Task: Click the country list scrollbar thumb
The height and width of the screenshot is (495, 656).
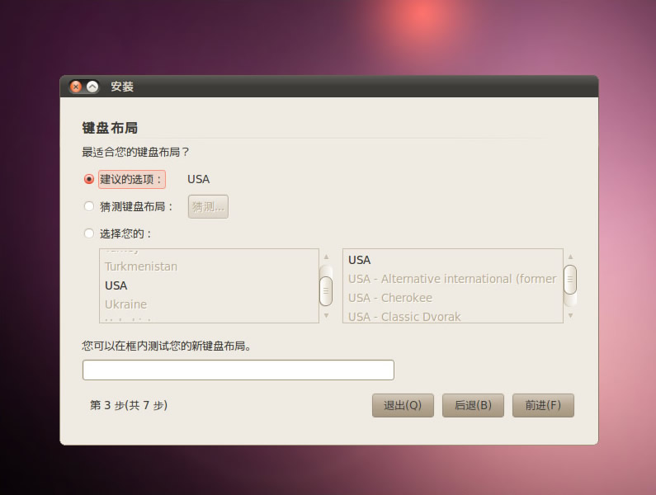Action: (x=326, y=290)
